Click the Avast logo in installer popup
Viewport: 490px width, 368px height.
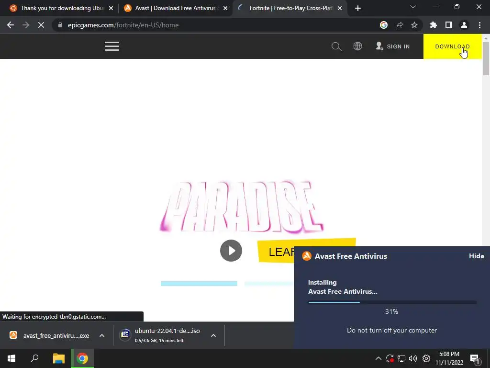click(307, 256)
